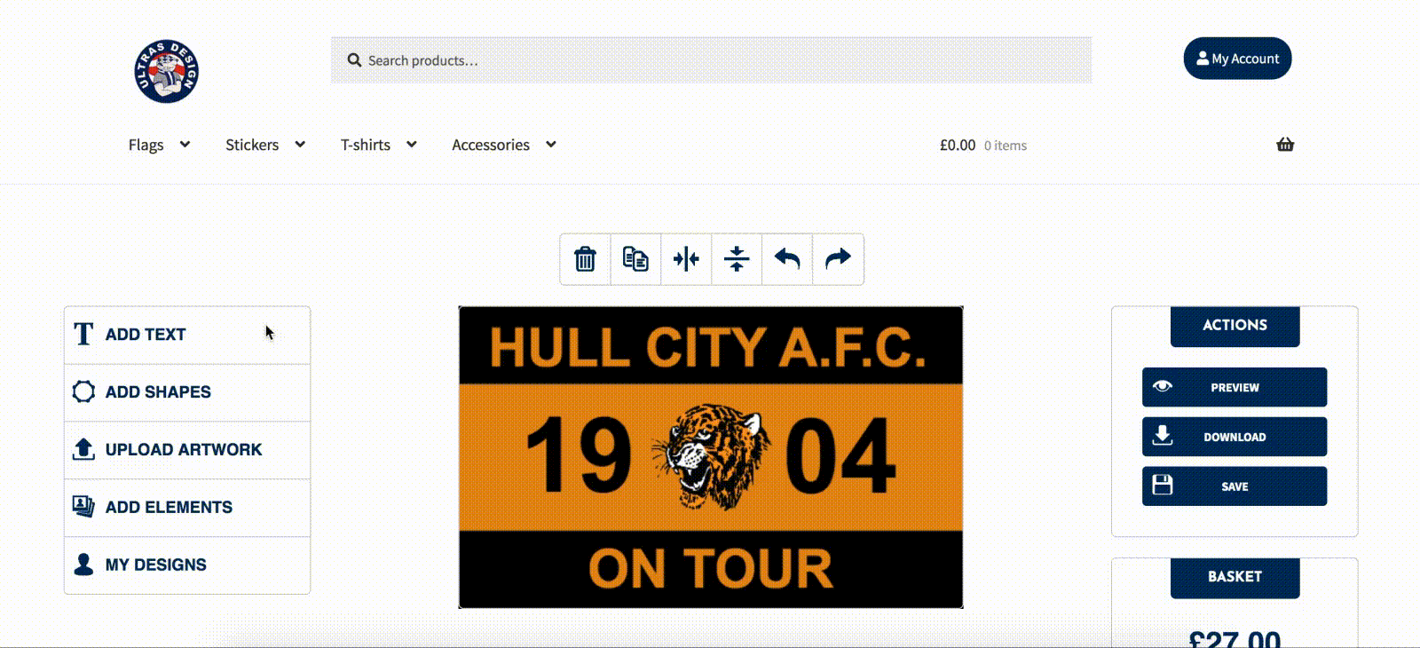Open the Accessories menu
The width and height of the screenshot is (1420, 648).
[x=491, y=145]
